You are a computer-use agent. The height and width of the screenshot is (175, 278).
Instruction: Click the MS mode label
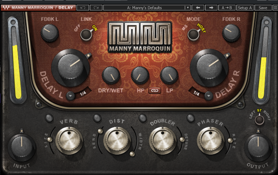coord(185,27)
